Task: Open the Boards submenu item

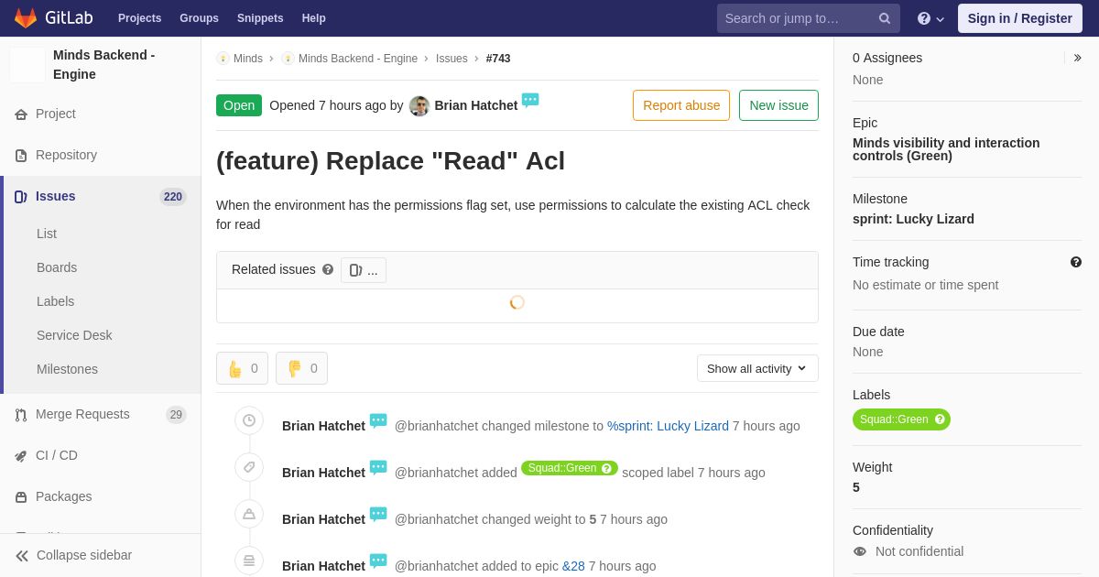Action: coord(57,267)
